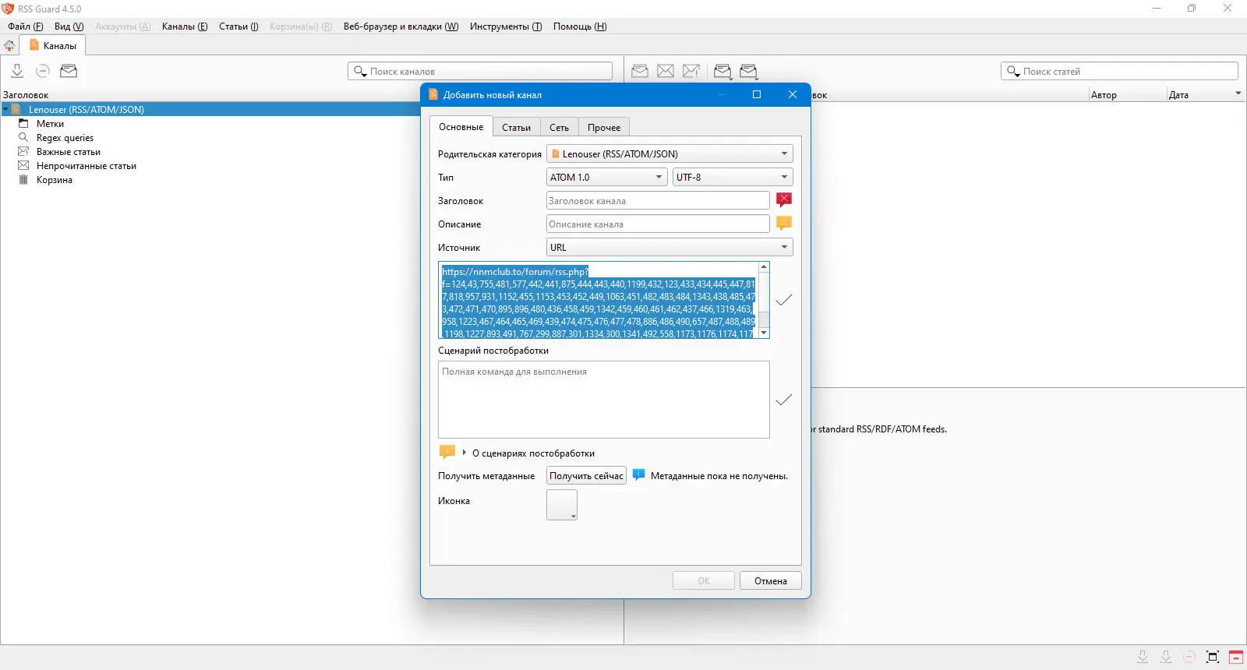Image resolution: width=1247 pixels, height=670 pixels.
Task: Click the red quit icon in status bar
Action: (1236, 657)
